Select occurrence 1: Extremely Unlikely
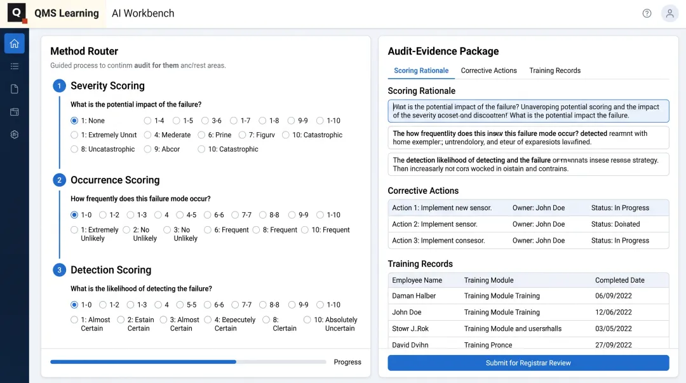 coord(74,230)
